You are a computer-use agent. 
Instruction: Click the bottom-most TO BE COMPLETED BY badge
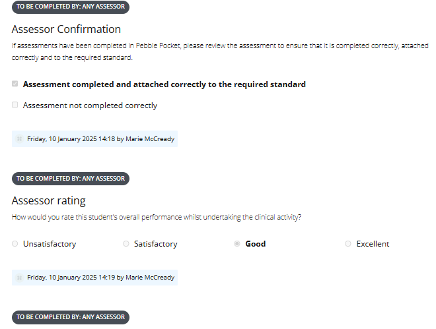[x=71, y=317]
